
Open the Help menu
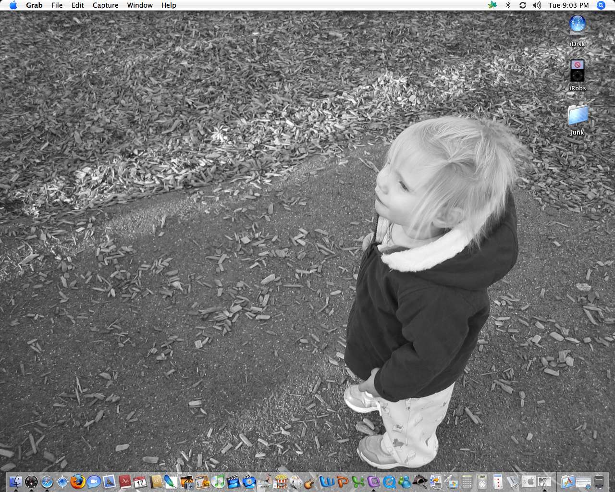click(169, 5)
